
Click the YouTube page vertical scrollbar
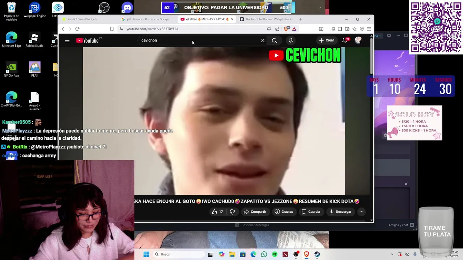click(x=371, y=56)
